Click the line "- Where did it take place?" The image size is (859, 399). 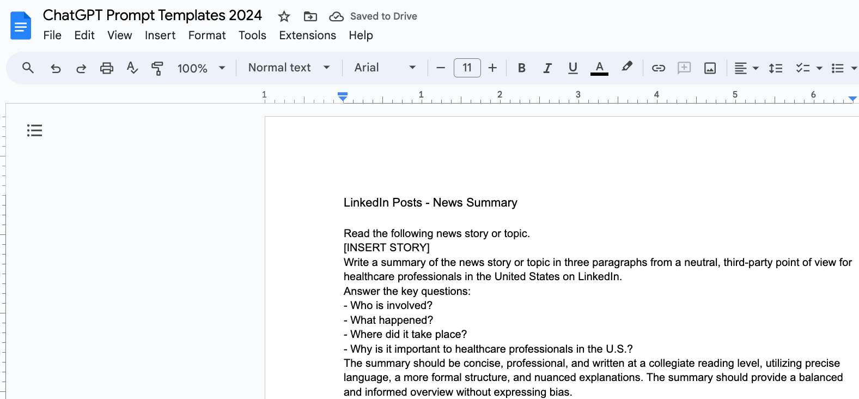click(405, 335)
